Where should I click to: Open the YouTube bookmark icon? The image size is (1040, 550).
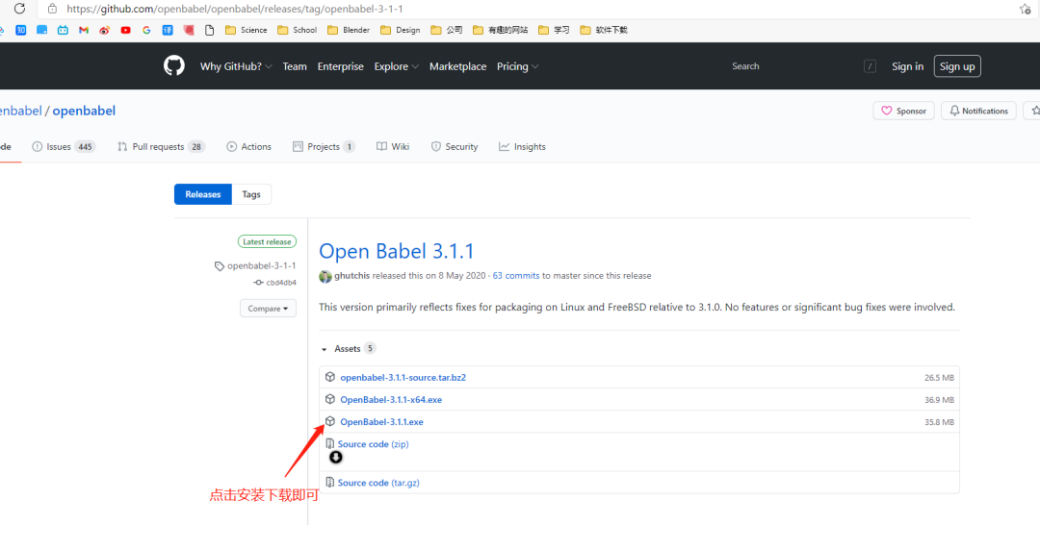(x=125, y=30)
